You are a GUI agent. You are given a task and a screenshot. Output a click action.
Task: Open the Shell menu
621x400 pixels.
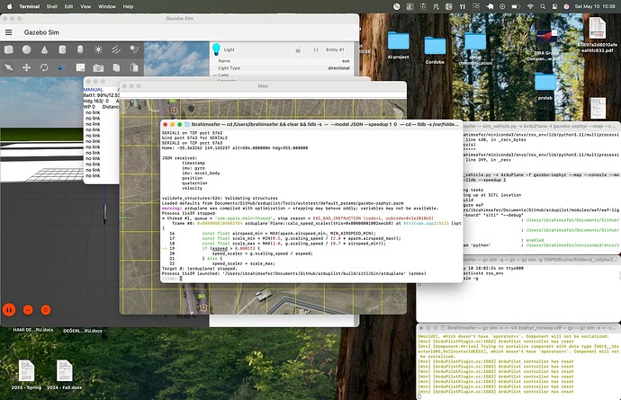coord(52,6)
